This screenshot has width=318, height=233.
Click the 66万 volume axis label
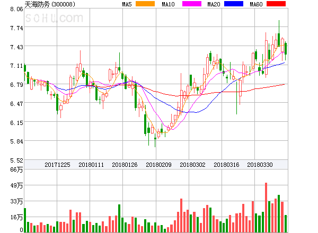click(x=16, y=169)
